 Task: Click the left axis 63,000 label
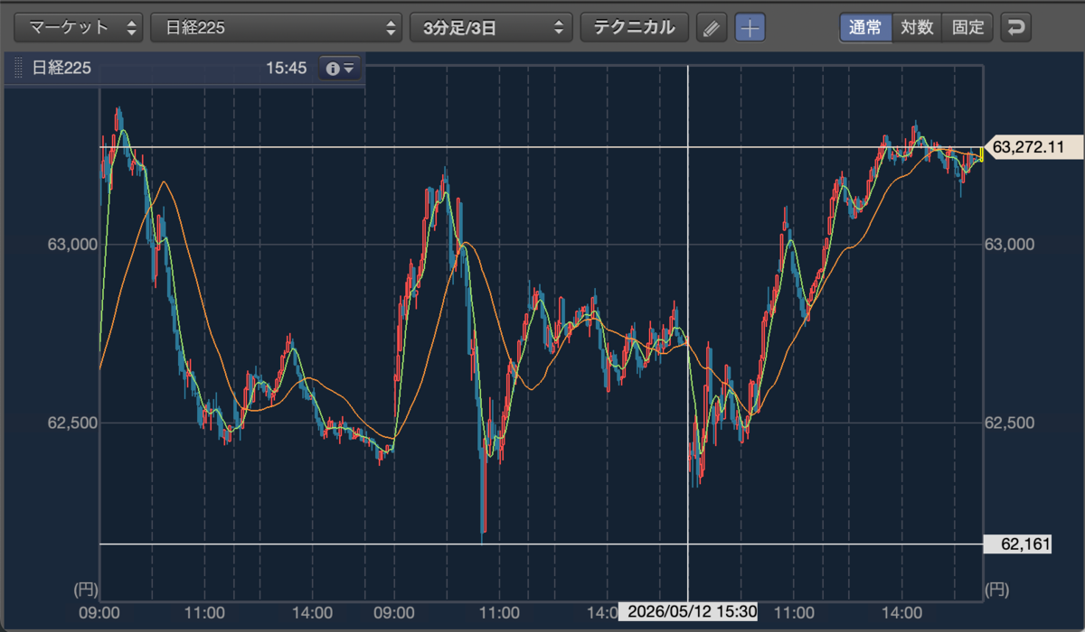pos(71,245)
